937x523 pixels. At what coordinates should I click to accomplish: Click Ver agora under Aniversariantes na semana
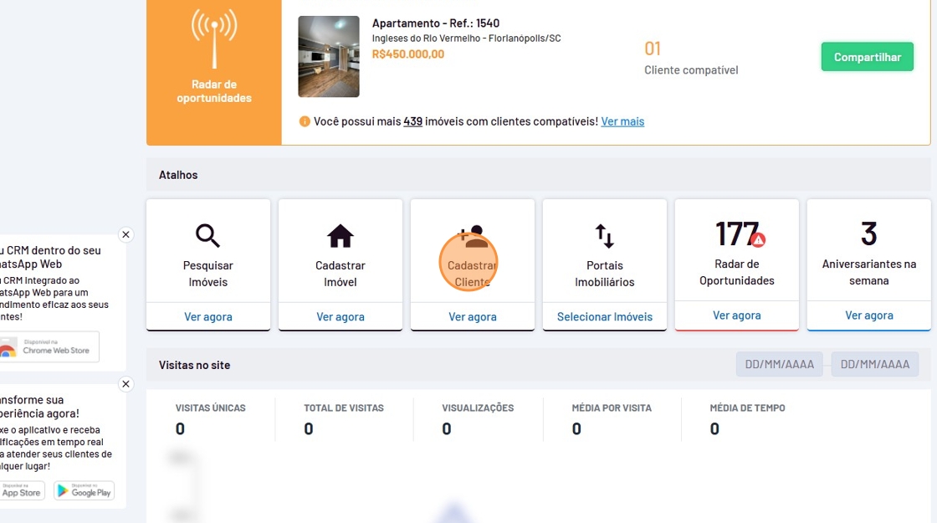click(x=868, y=315)
